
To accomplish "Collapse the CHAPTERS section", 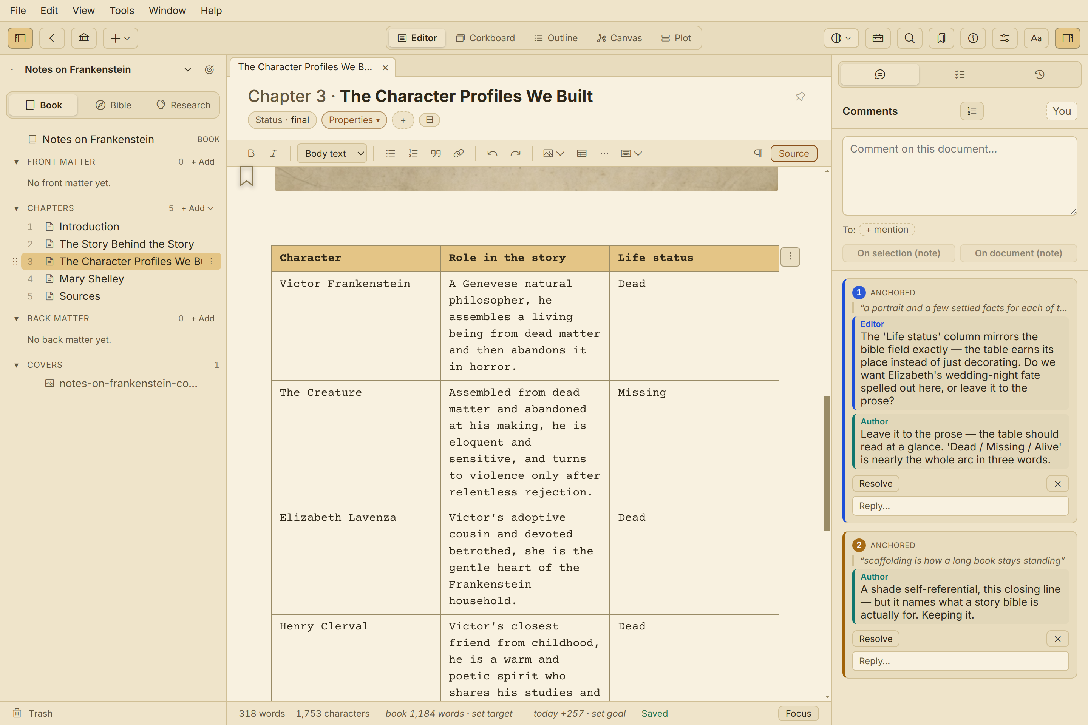I will coord(17,208).
